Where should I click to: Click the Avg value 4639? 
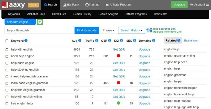[x=77, y=49]
